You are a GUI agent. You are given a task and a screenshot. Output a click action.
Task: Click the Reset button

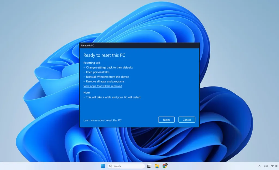click(x=166, y=120)
